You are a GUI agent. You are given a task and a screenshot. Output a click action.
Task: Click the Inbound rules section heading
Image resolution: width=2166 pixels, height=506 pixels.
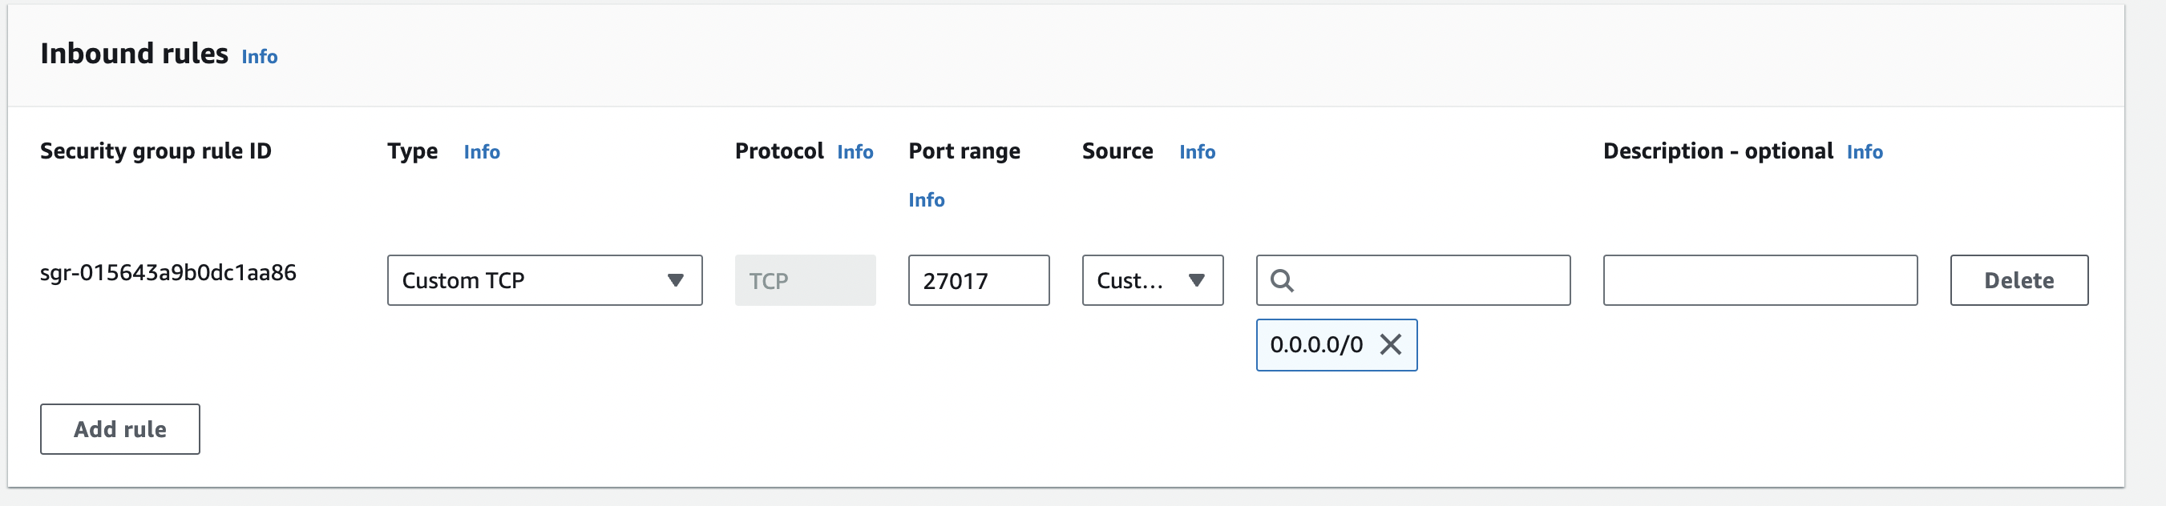pyautogui.click(x=134, y=54)
